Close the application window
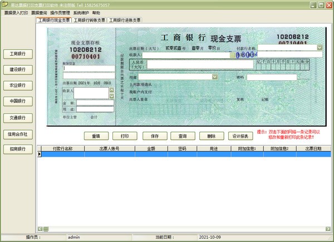 [329, 5]
